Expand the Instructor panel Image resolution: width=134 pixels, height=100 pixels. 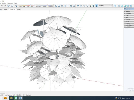click(129, 23)
